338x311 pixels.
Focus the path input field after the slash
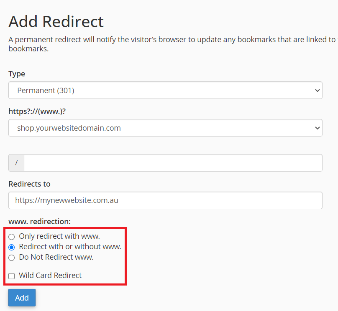click(x=173, y=163)
